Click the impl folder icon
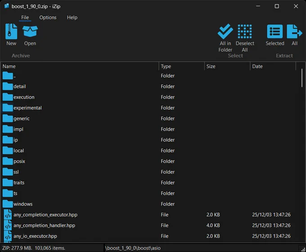The width and height of the screenshot is (306, 252). click(8, 129)
